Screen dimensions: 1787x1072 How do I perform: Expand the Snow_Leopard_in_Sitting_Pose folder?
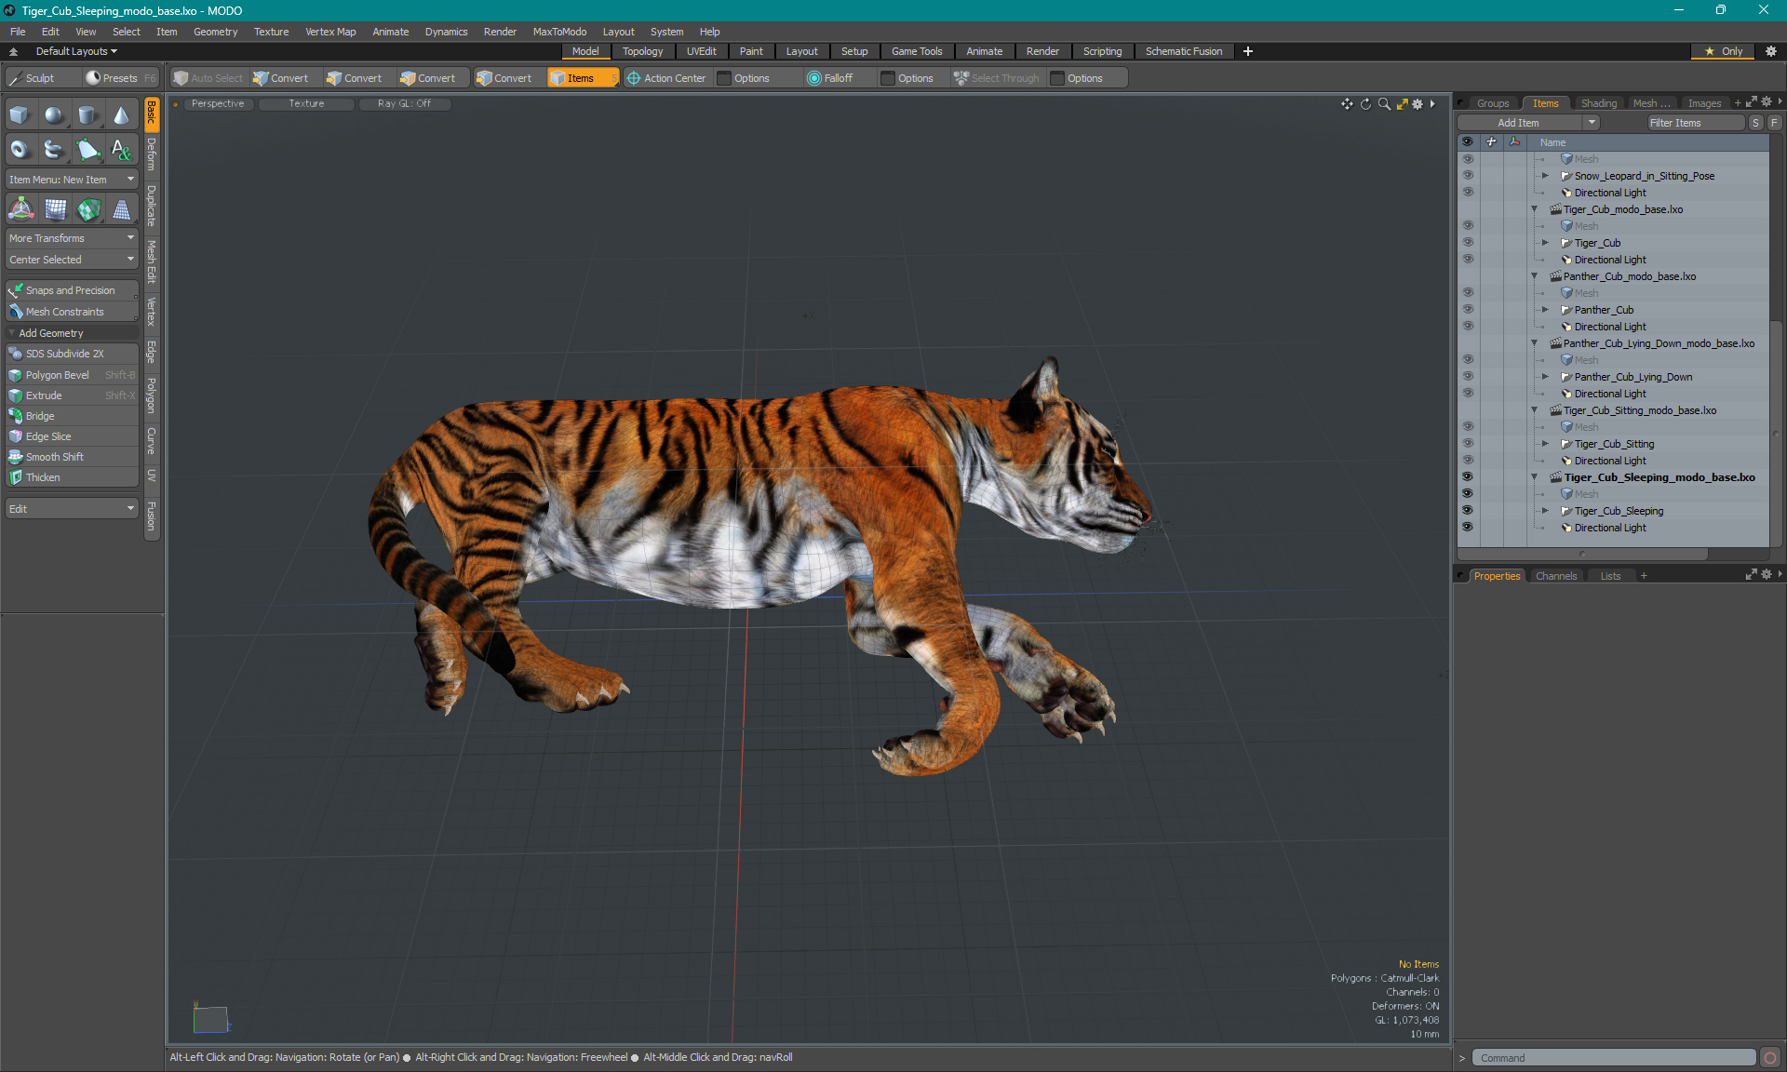tap(1546, 176)
